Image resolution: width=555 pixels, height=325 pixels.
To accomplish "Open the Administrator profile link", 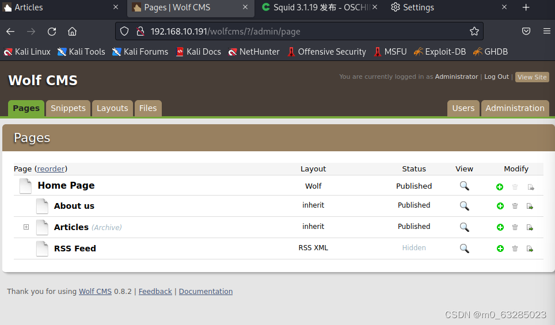I will 456,77.
